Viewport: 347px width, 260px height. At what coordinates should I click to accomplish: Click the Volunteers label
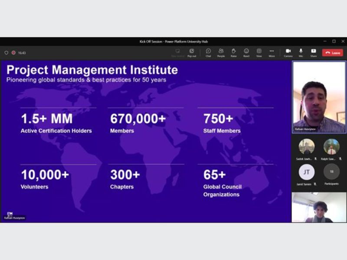click(35, 187)
